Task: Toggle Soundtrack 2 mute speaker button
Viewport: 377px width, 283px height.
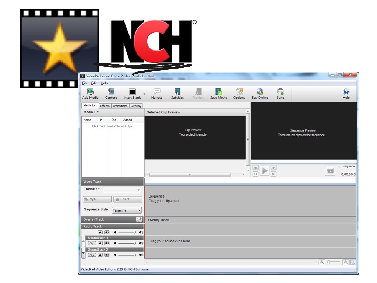Action: pos(107,255)
